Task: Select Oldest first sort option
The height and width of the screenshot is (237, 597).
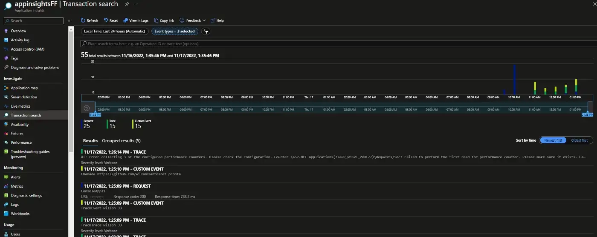Action: (579, 140)
